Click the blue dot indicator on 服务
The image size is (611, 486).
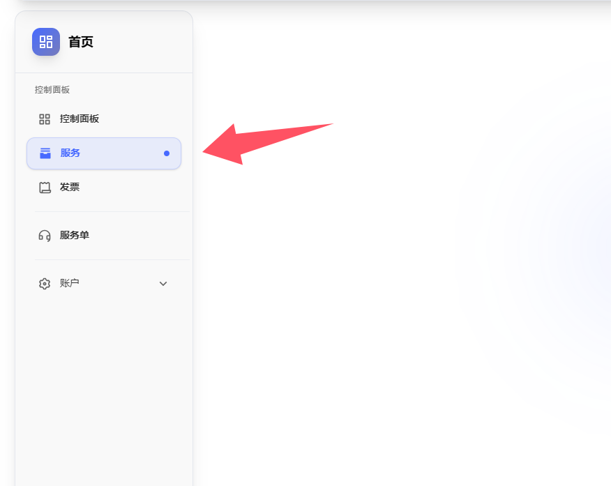click(167, 153)
